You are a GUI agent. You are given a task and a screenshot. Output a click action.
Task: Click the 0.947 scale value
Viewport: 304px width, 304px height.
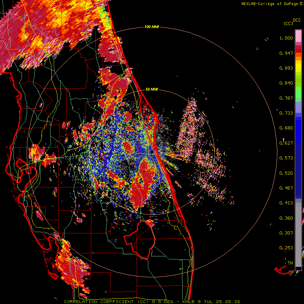pyautogui.click(x=286, y=53)
